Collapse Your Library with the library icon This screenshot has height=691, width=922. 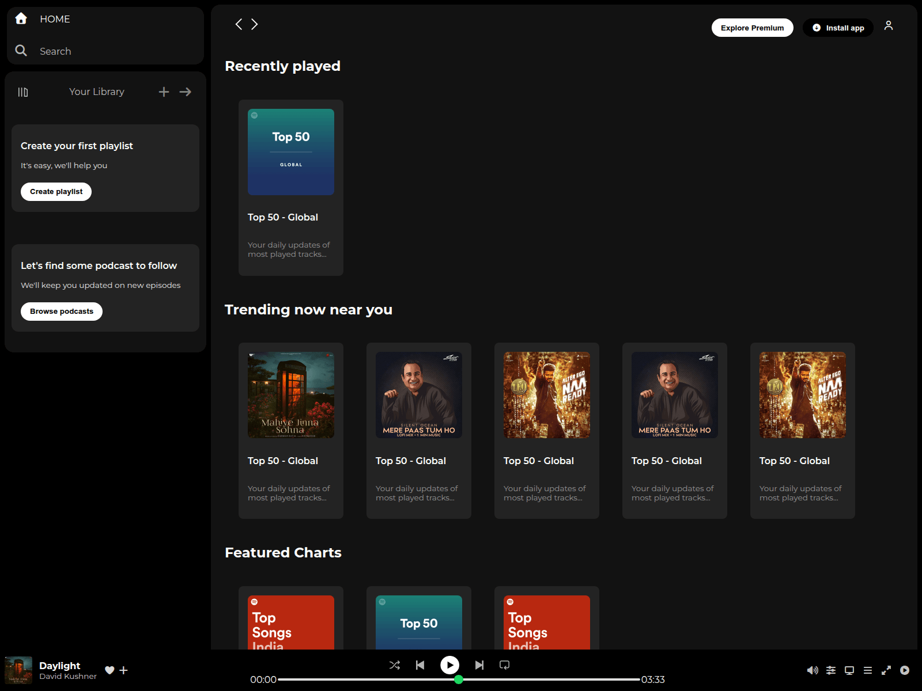click(23, 92)
